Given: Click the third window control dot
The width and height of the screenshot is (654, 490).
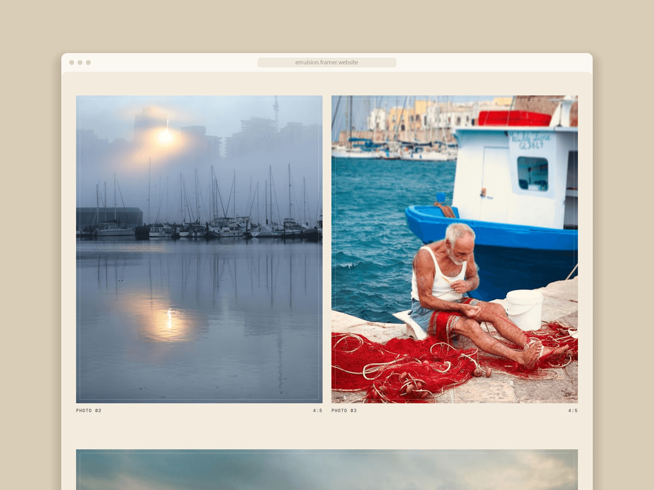Looking at the screenshot, I should click(x=88, y=62).
